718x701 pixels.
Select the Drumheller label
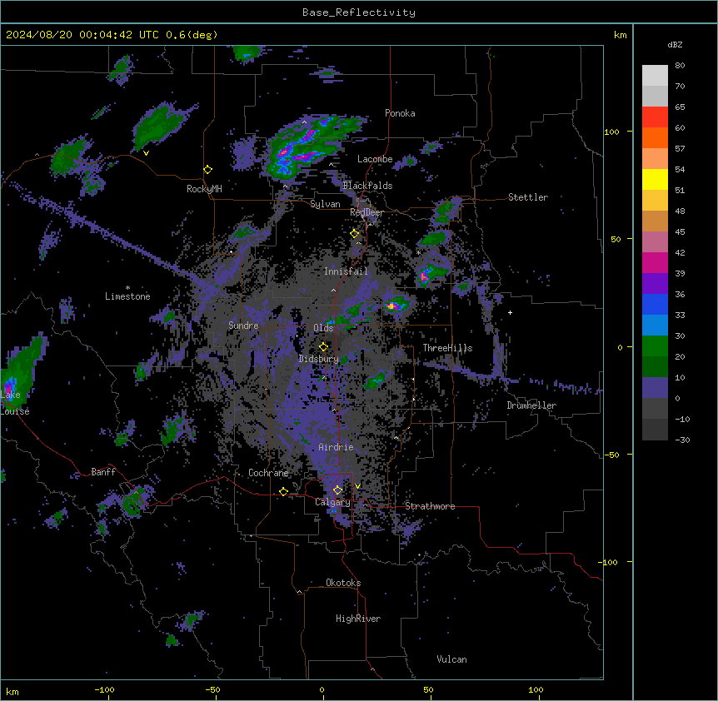point(531,405)
